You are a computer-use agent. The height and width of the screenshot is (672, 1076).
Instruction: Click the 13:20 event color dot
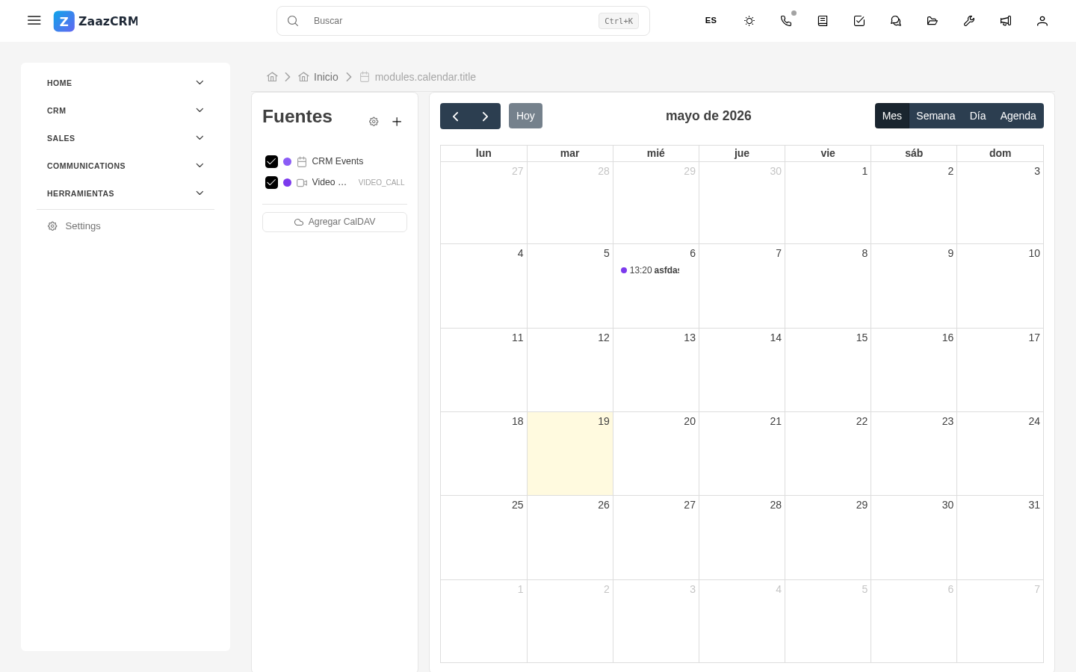[624, 270]
